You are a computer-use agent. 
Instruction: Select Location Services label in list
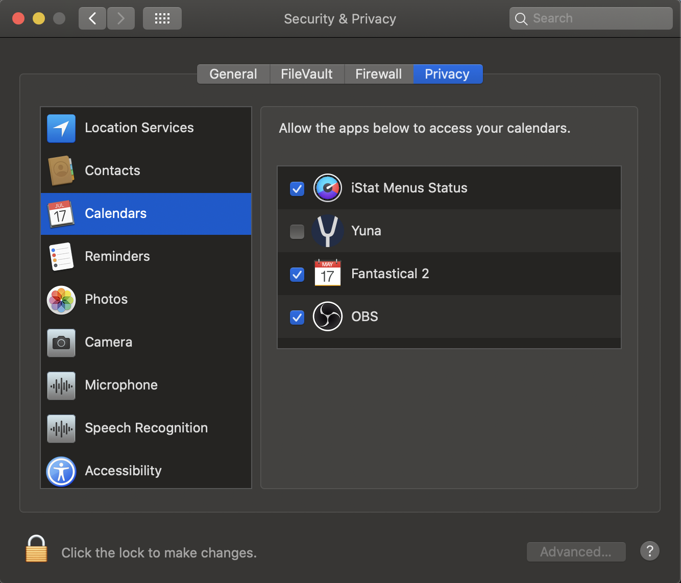139,128
